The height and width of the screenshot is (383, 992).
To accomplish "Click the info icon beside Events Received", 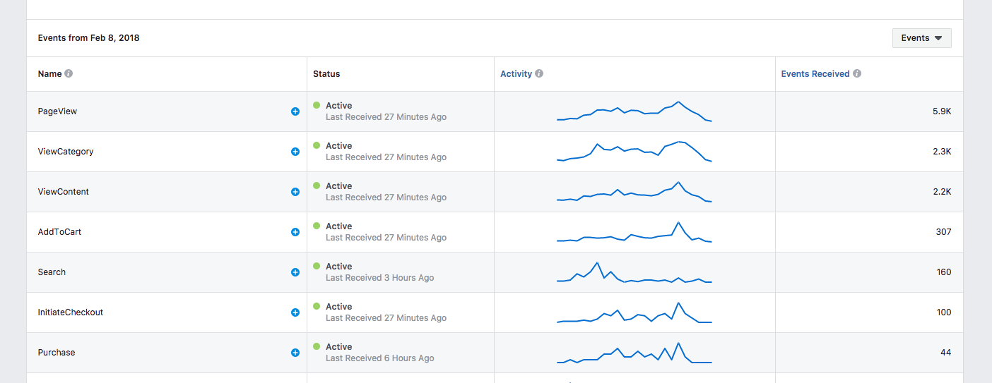I will click(x=857, y=73).
